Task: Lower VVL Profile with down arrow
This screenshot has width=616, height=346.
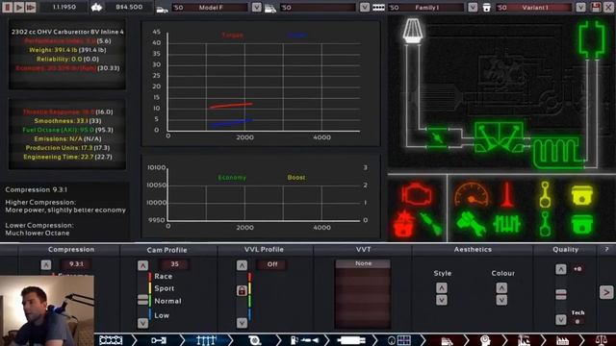Action: (242, 323)
